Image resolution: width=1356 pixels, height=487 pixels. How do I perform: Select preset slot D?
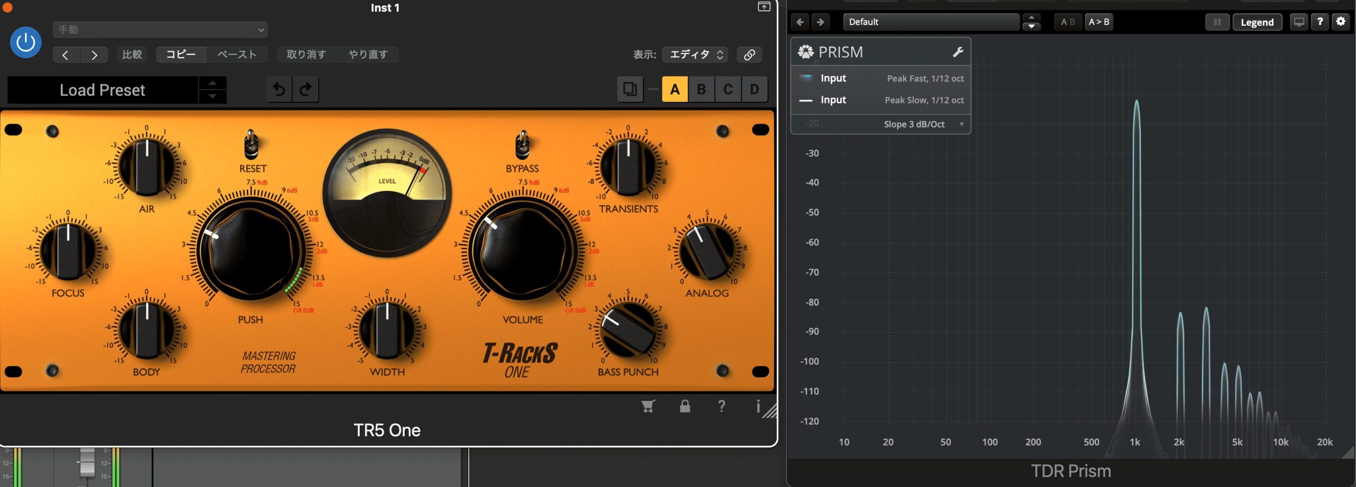click(754, 89)
